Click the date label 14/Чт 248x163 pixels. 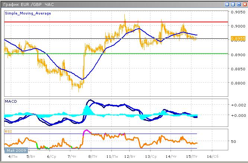(171, 157)
